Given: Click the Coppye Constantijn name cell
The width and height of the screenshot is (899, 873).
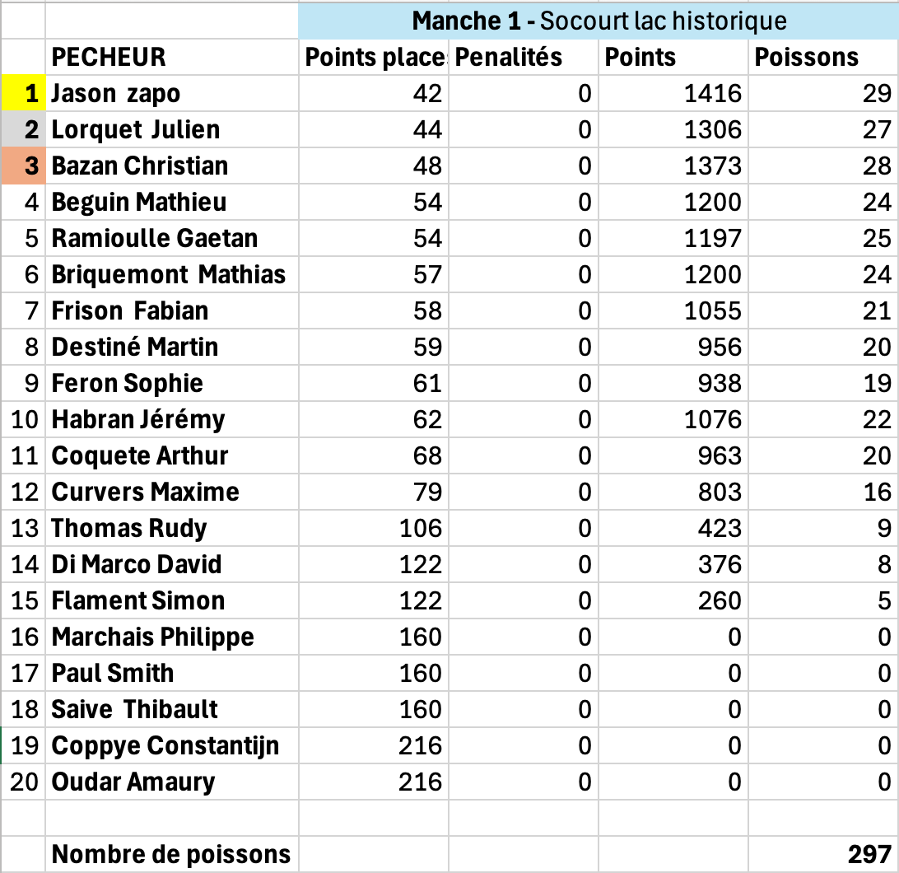Looking at the screenshot, I should [165, 745].
